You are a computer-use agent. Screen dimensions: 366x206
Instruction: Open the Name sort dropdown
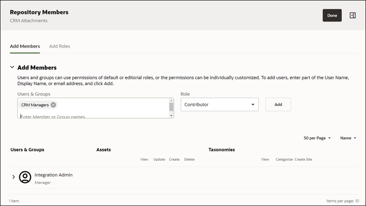[348, 138]
